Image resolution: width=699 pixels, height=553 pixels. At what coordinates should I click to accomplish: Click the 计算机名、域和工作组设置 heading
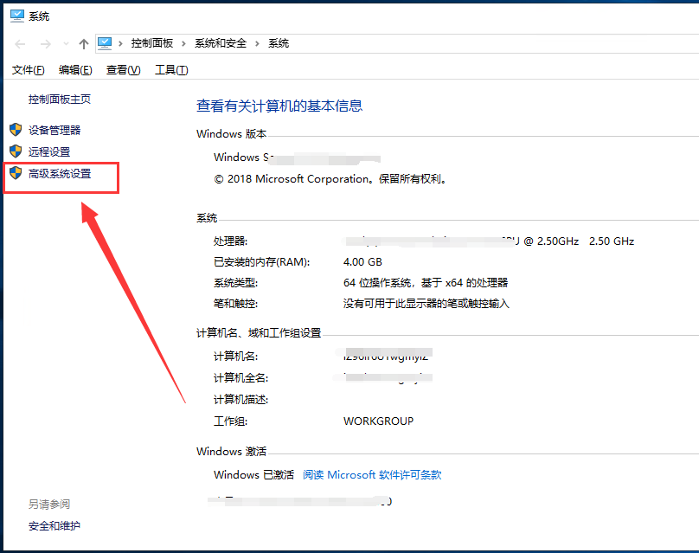pos(259,333)
